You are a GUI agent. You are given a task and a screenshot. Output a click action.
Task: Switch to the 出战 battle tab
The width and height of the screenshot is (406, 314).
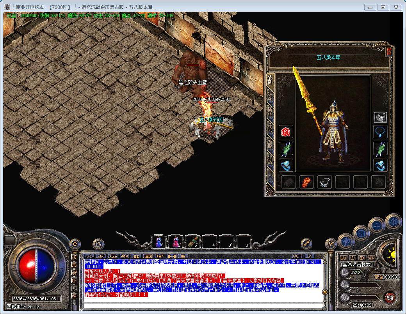pyautogui.click(x=270, y=160)
